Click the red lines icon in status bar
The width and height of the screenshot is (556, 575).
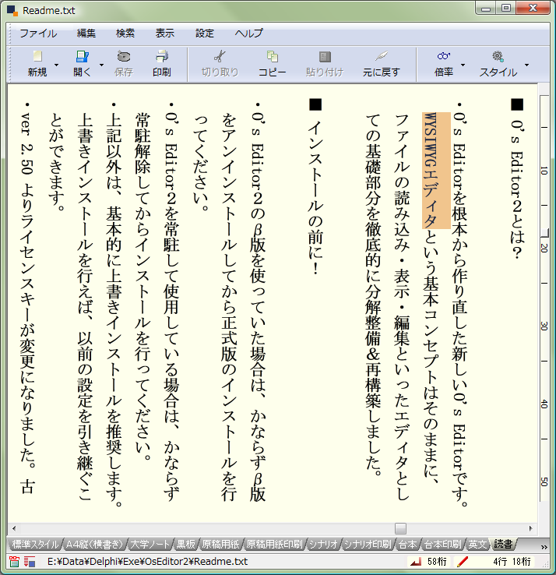tap(30, 561)
